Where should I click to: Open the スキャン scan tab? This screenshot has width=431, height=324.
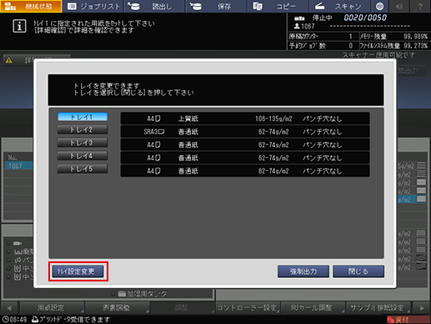click(x=339, y=6)
